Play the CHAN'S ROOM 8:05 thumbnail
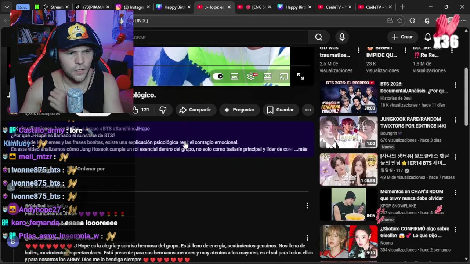Viewport: 470px width, 264px height. [x=348, y=205]
